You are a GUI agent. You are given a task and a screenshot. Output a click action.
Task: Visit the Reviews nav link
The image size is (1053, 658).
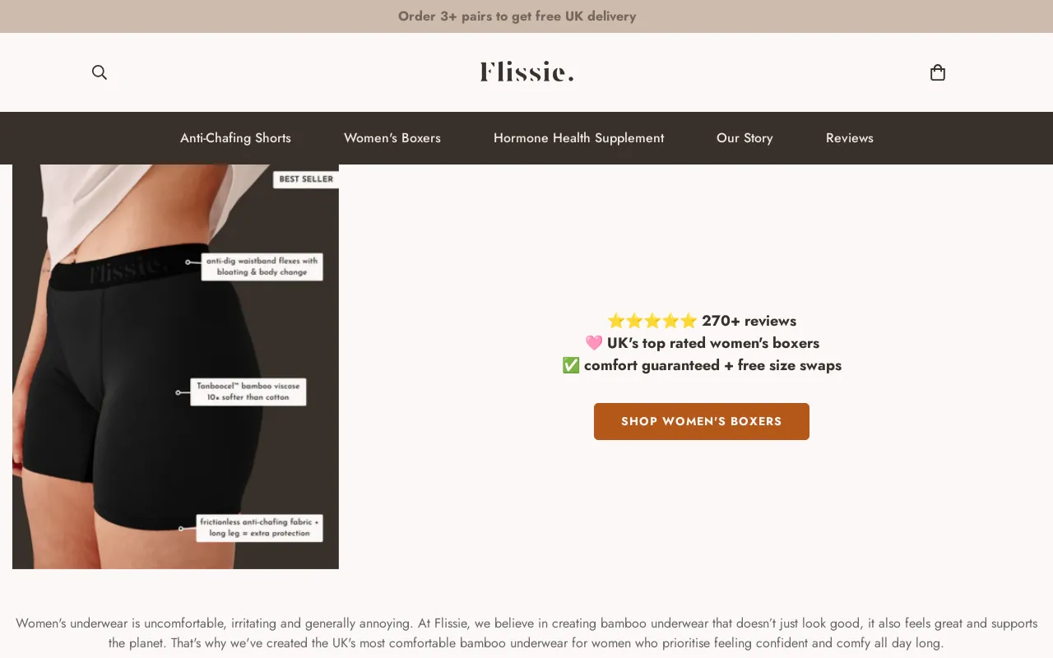(850, 138)
